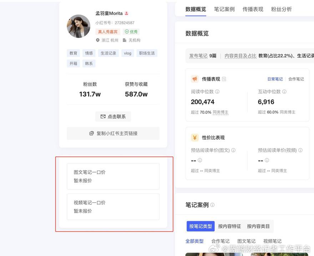Screen dimensions: 314x256
Task: Click info icon next to 预估阅读单价(图文)
Action: [233, 150]
